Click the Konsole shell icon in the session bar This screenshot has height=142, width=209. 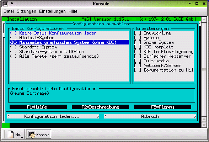[32, 135]
